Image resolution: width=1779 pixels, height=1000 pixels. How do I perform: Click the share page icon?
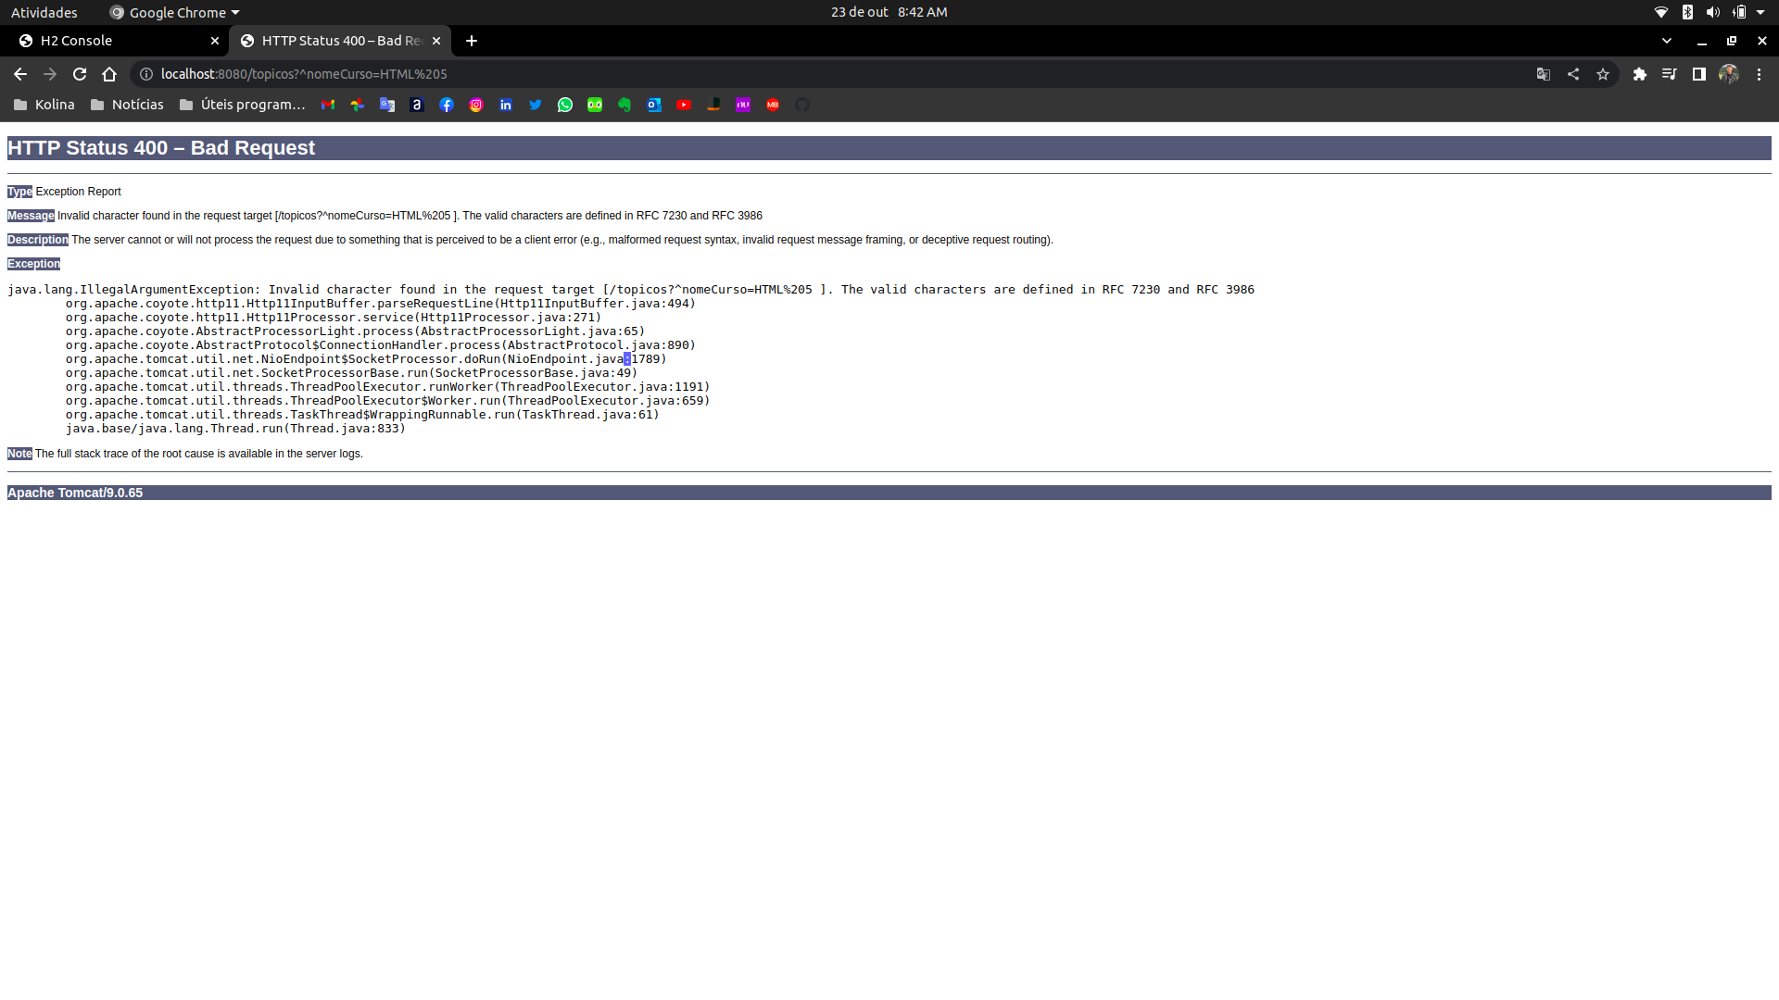point(1572,74)
